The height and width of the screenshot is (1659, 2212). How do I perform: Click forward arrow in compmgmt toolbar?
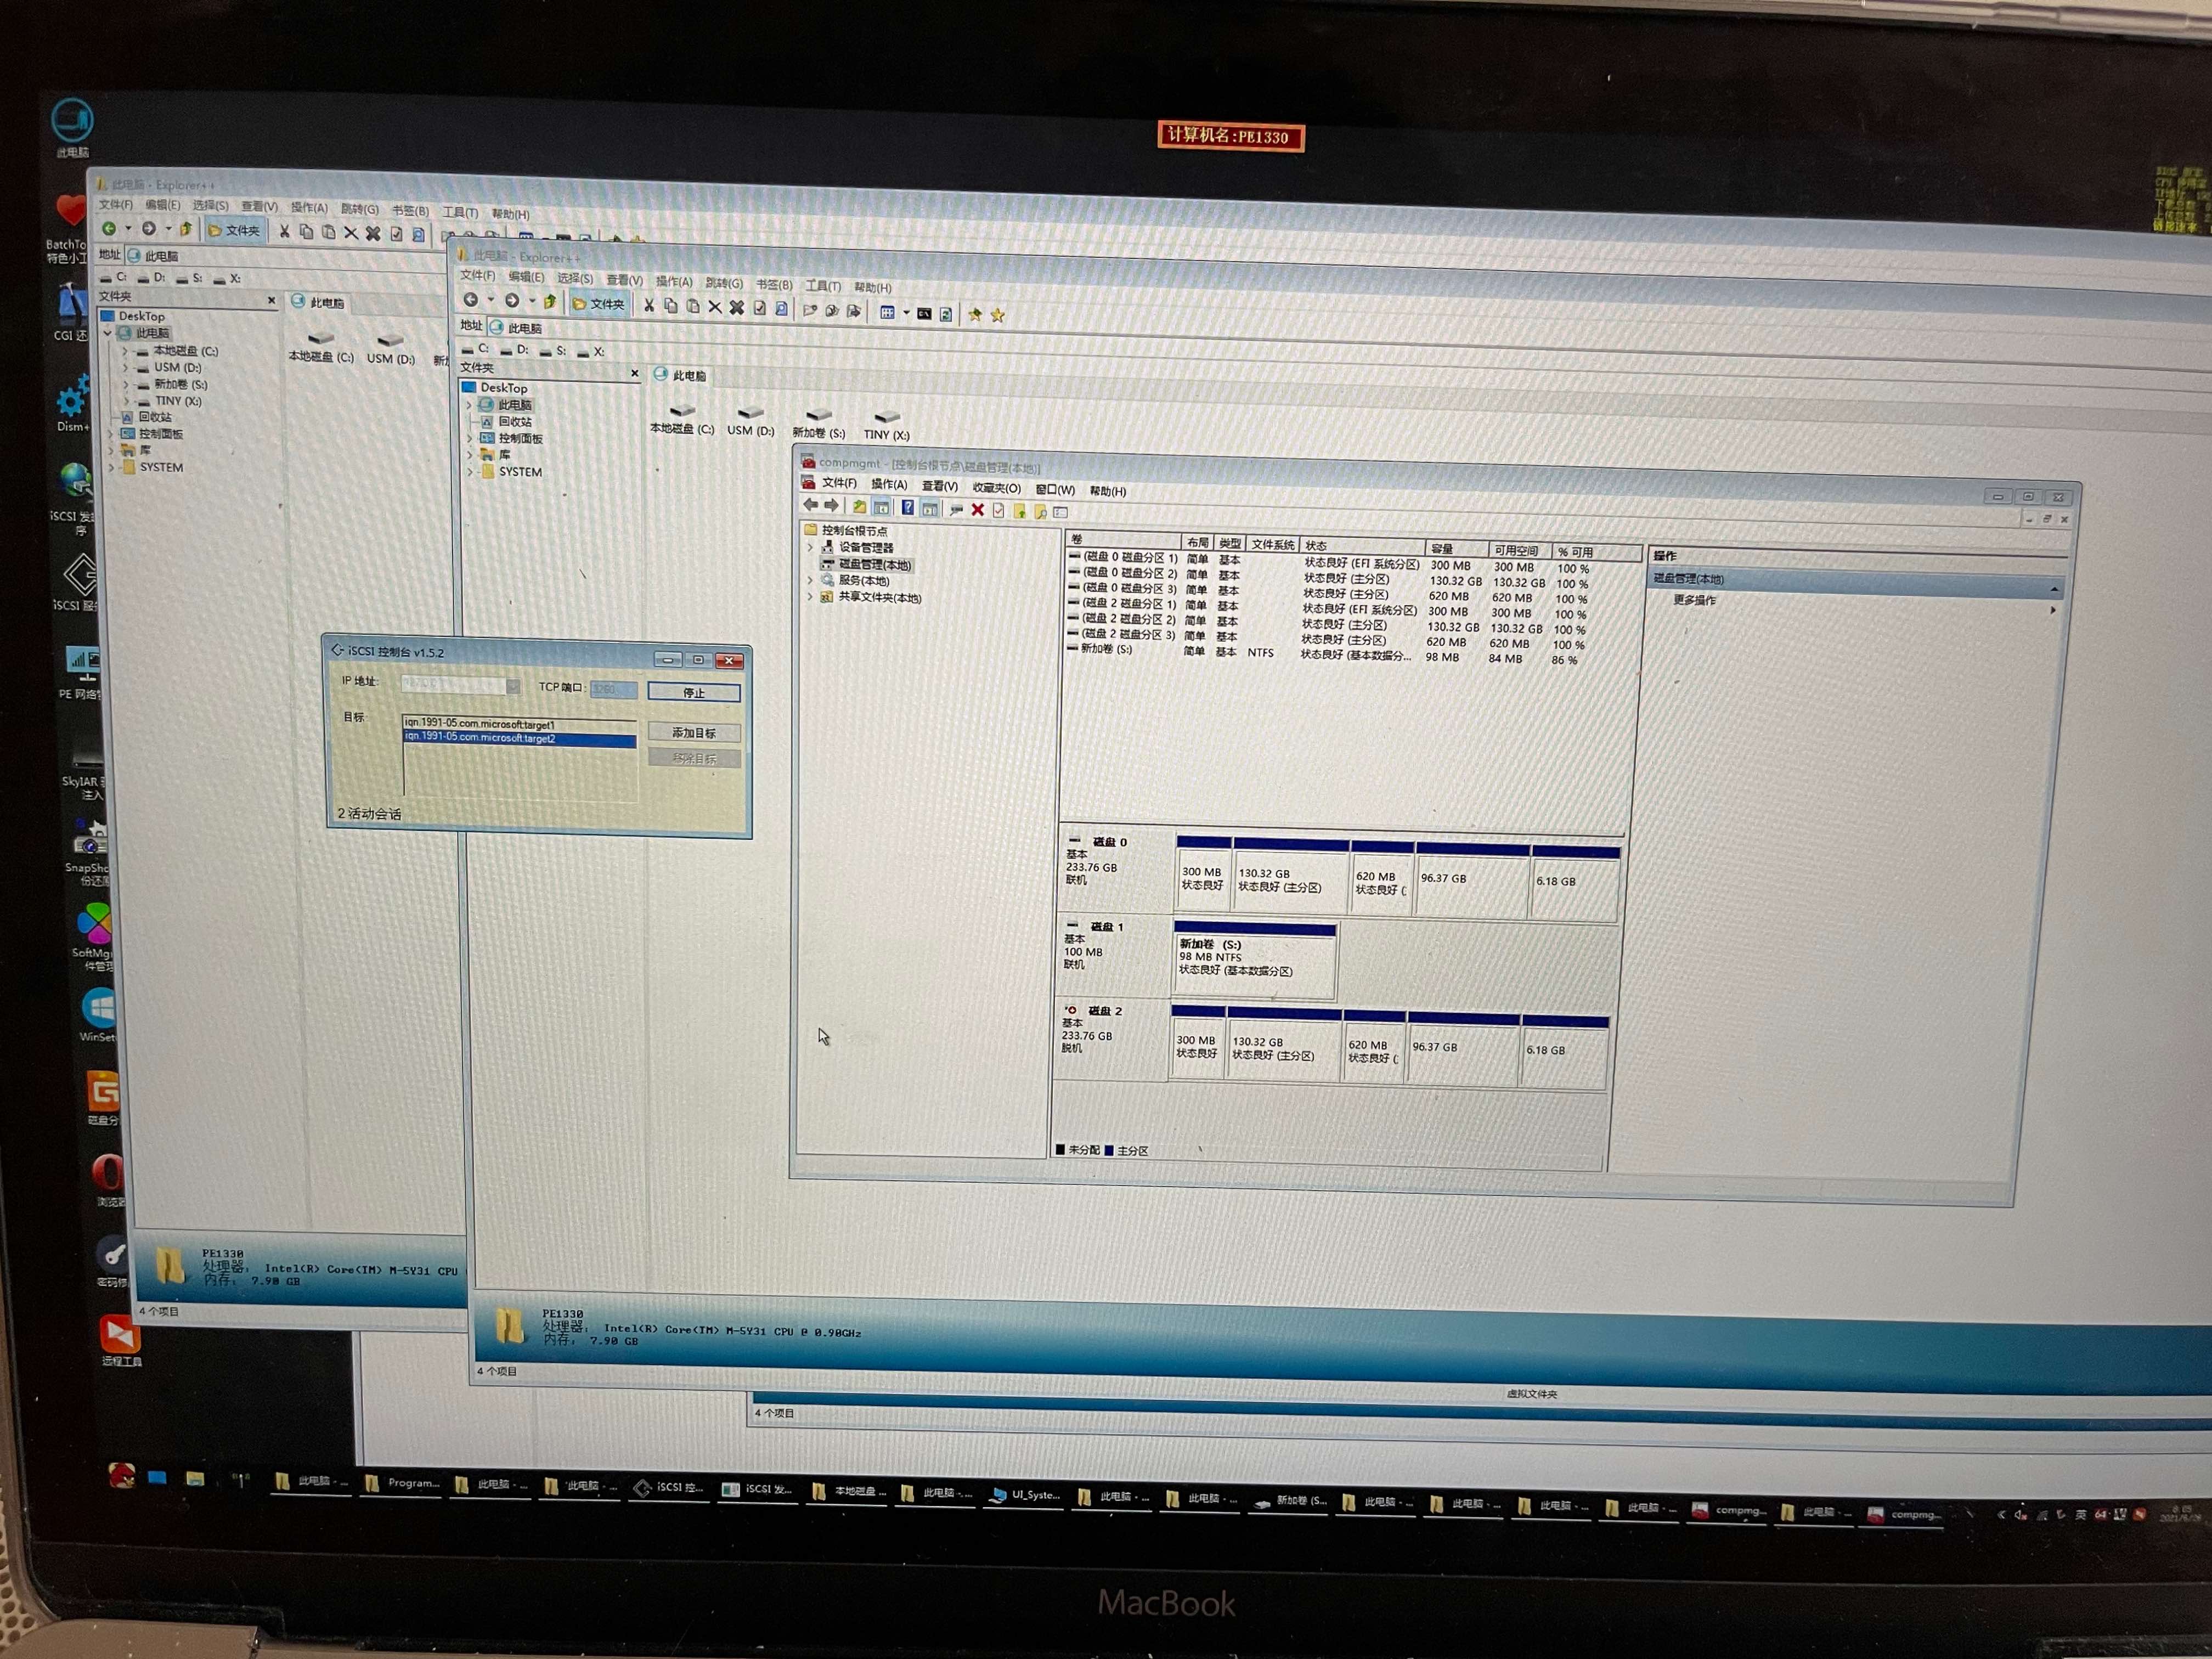point(831,506)
